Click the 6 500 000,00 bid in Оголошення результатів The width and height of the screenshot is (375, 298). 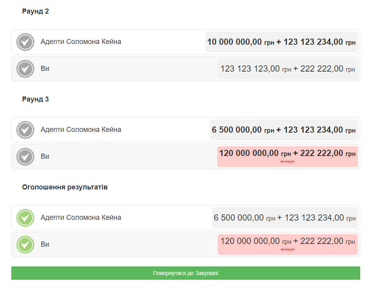284,218
